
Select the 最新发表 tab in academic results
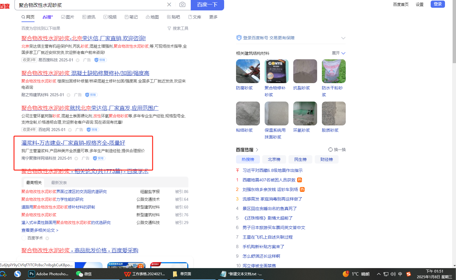59,183
